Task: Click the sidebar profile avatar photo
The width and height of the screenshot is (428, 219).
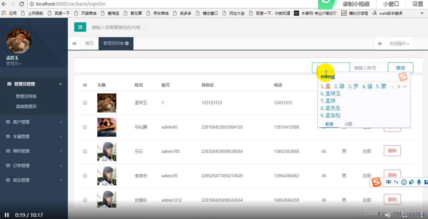Action: click(x=18, y=41)
